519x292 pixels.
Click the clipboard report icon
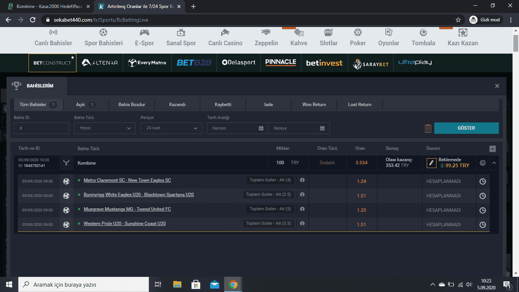pyautogui.click(x=428, y=129)
